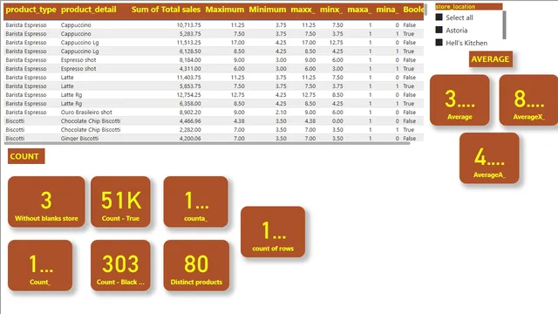Sort by Minimum column header
This screenshot has height=314, width=558.
[268, 10]
